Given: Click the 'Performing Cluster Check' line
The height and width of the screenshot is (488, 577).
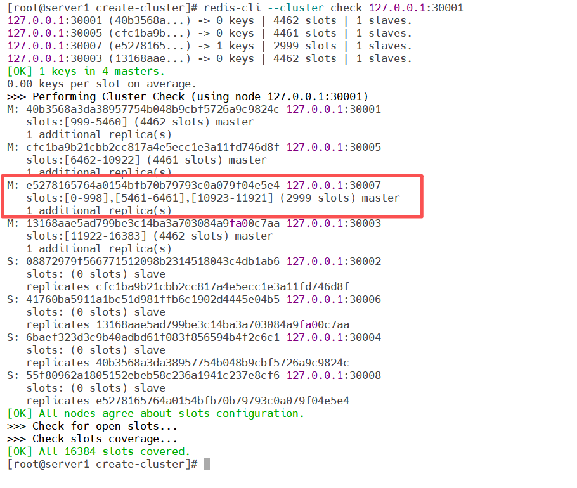Looking at the screenshot, I should [x=188, y=97].
